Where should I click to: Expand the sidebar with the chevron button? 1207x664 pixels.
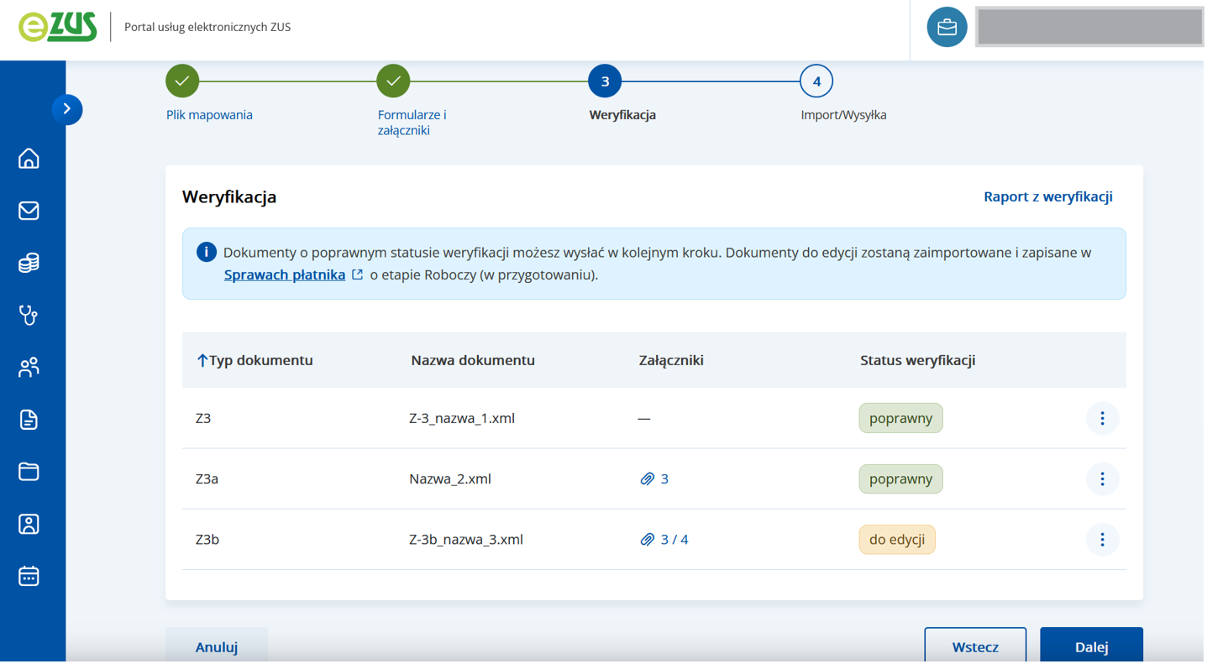(67, 109)
